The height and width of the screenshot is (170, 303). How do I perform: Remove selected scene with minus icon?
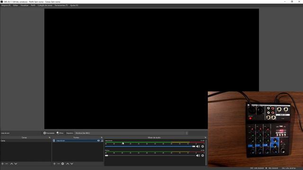click(x=7, y=164)
